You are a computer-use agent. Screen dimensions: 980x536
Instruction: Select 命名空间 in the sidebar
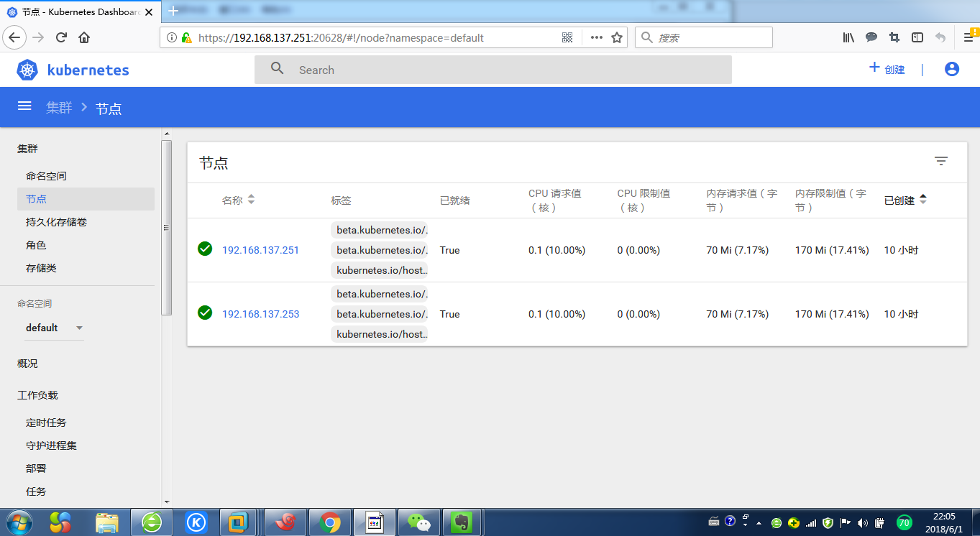[x=46, y=176]
